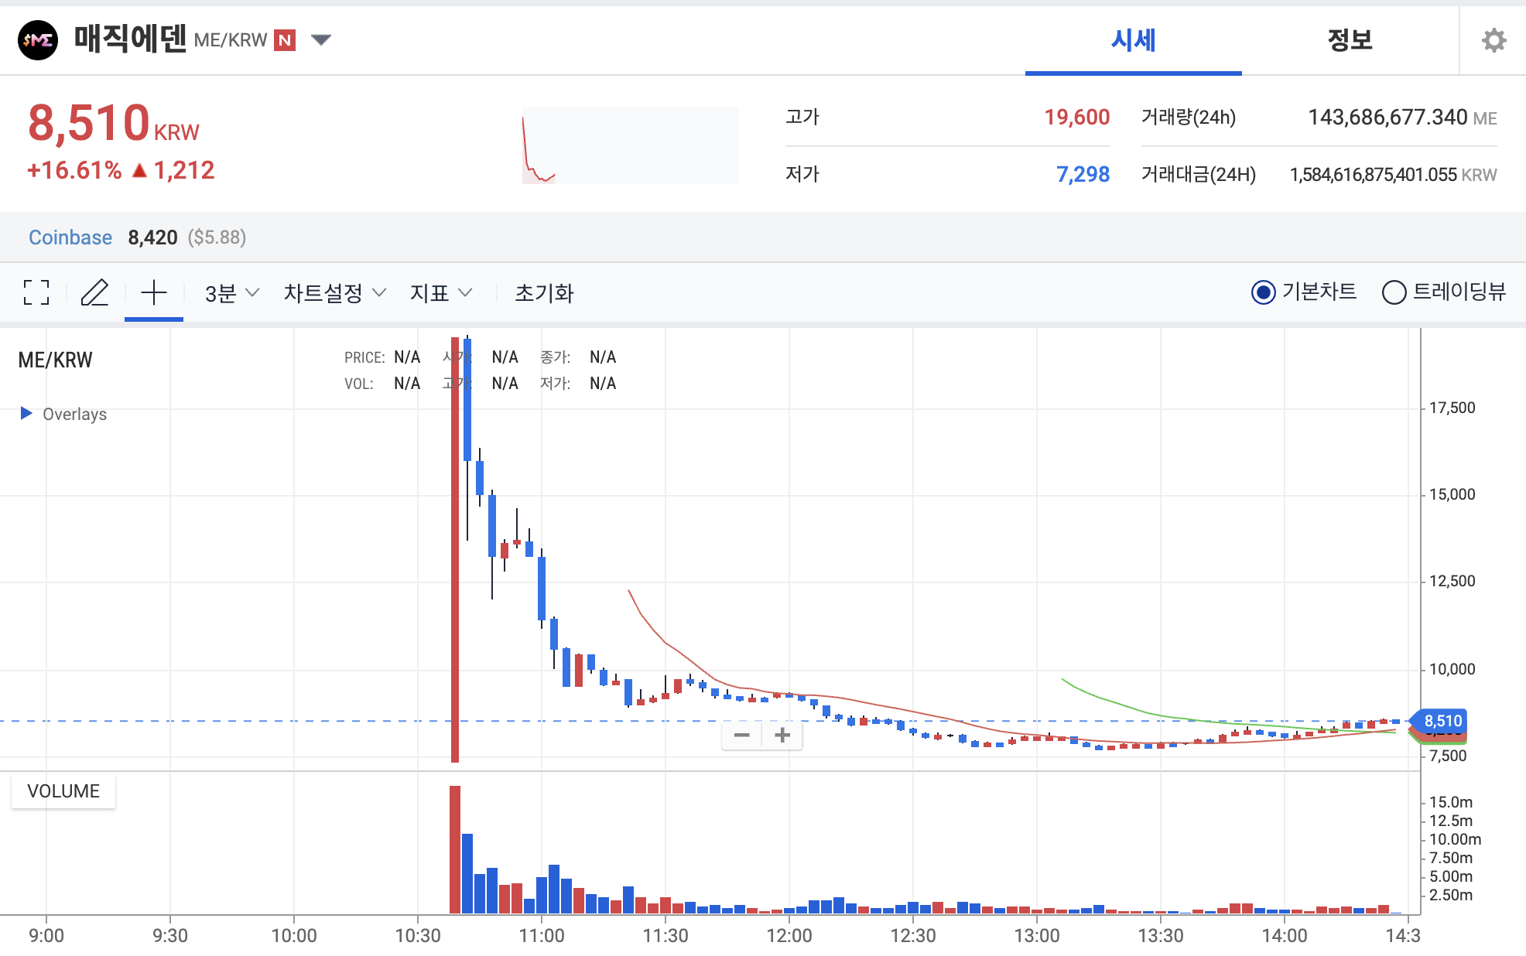Select the pencil drawing tool
Image resolution: width=1526 pixels, height=956 pixels.
pyautogui.click(x=94, y=292)
